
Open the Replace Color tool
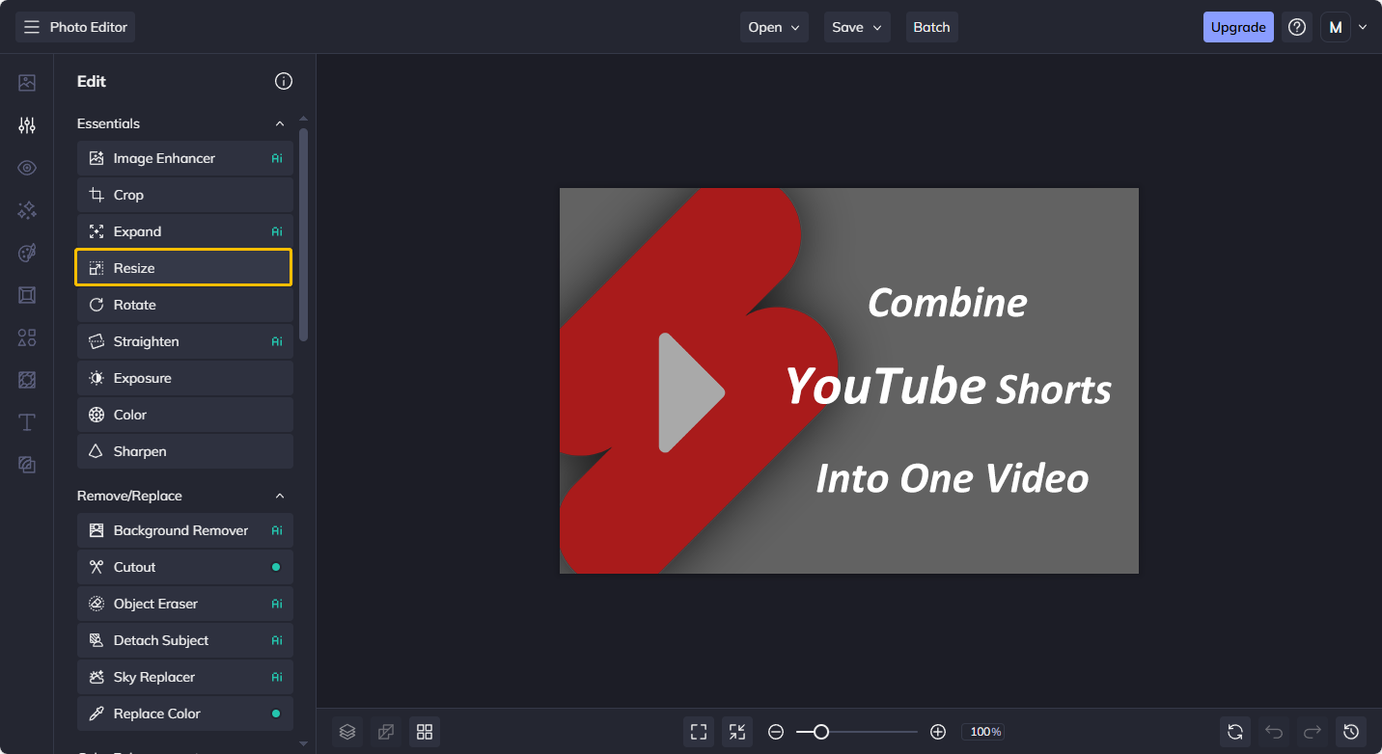[x=185, y=714]
